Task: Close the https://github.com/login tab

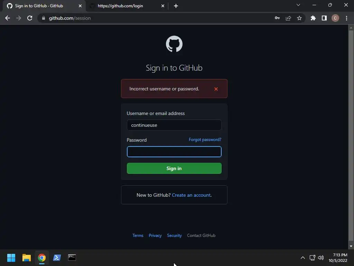Action: (163, 6)
